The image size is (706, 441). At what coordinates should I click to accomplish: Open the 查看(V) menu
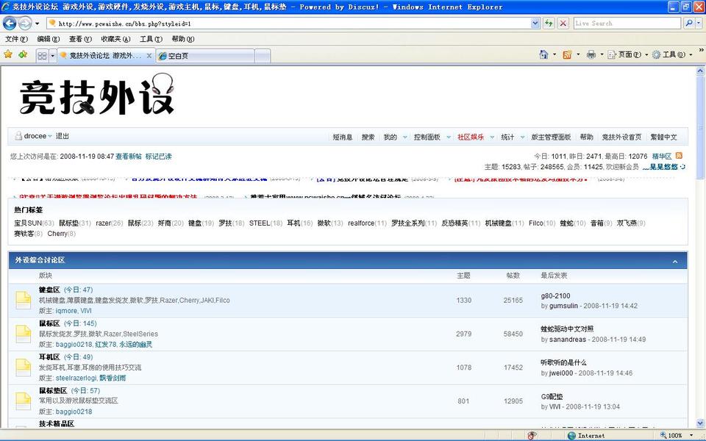[x=80, y=39]
